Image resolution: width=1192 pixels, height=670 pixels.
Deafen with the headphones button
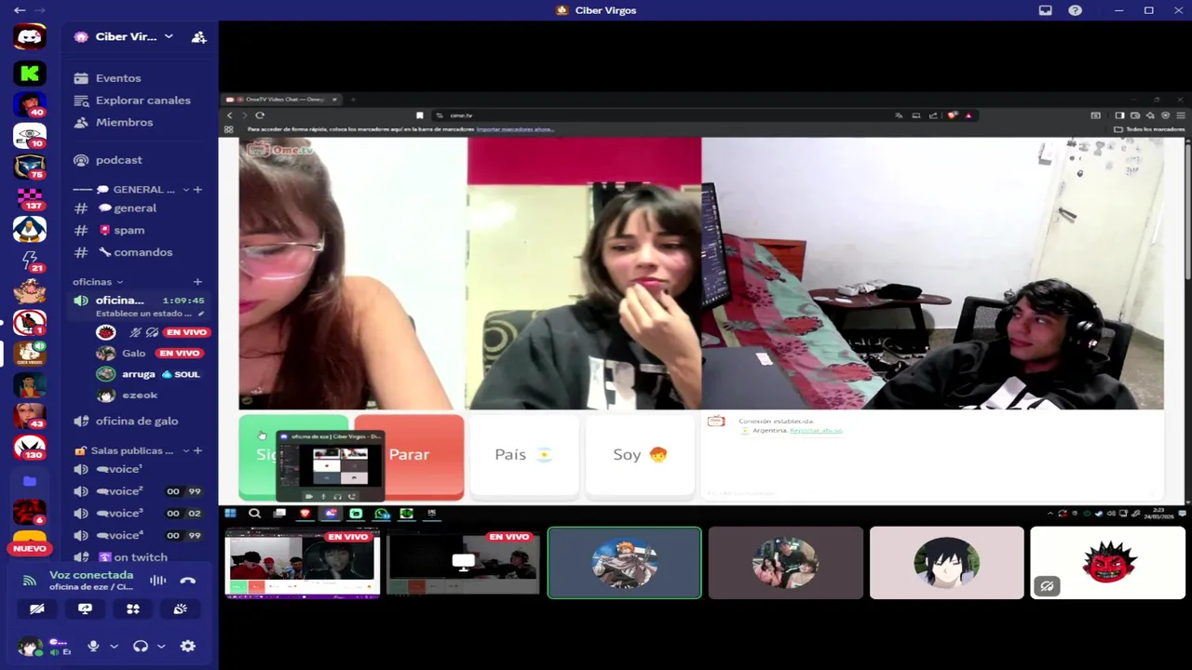tap(141, 646)
